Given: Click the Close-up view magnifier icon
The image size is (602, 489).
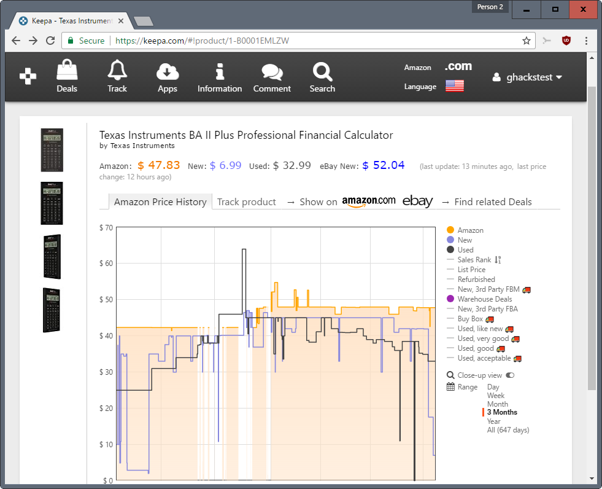Looking at the screenshot, I should (450, 375).
